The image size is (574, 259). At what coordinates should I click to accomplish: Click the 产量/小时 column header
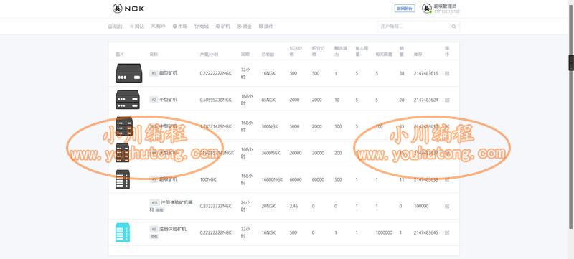[209, 54]
